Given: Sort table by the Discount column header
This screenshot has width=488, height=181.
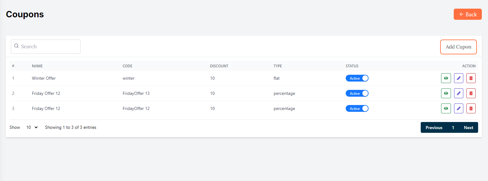Looking at the screenshot, I should 219,66.
